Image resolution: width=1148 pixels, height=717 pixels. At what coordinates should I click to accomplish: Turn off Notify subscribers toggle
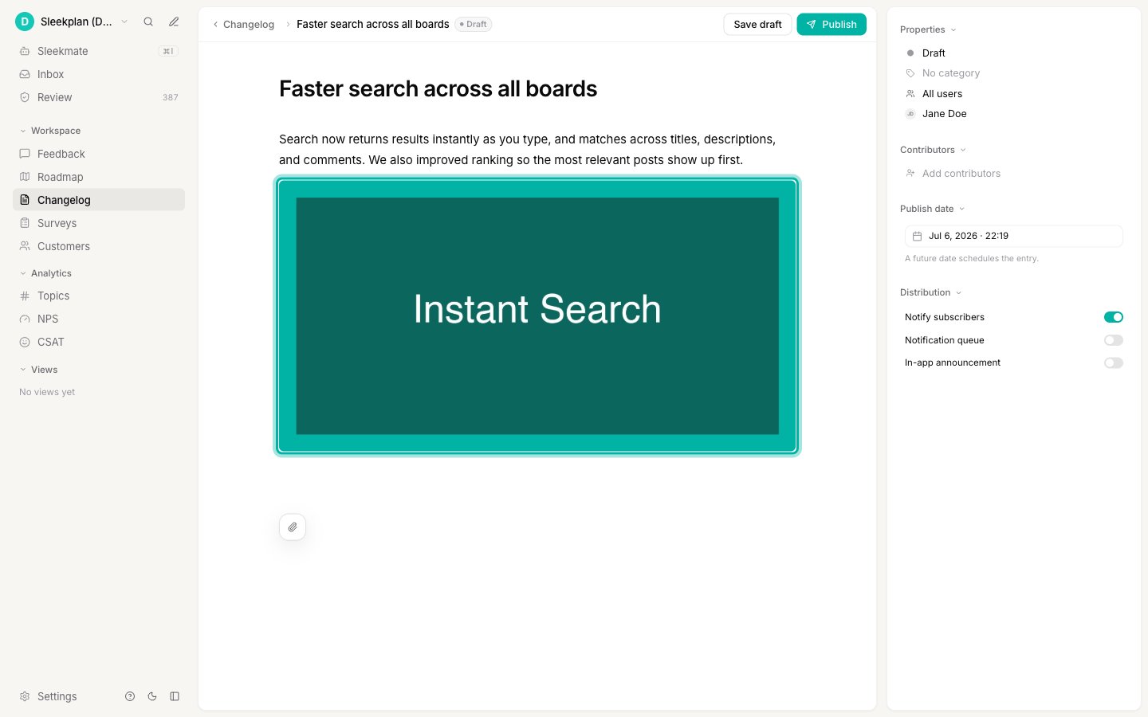pyautogui.click(x=1114, y=317)
